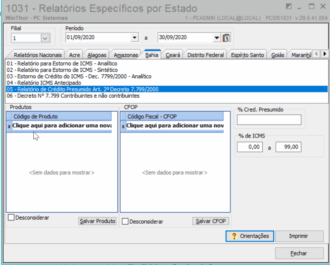Click asterisk new-row indicator in Produtos grid
This screenshot has height=265, width=330.
(x=9, y=127)
